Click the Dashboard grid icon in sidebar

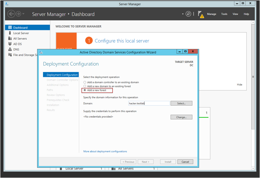pos(10,28)
